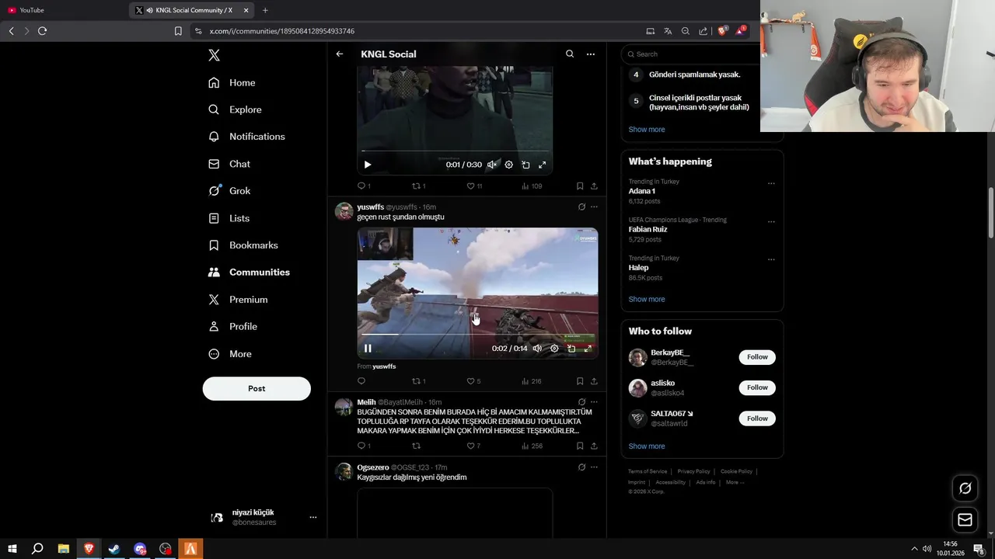Open more menu on Melih post
The height and width of the screenshot is (559, 995).
tap(594, 402)
